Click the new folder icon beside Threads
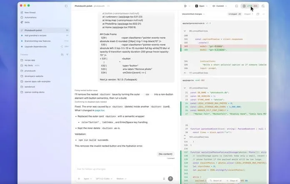 pos(62,55)
